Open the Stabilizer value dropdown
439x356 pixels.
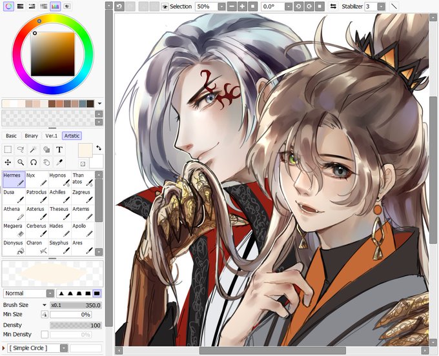pos(381,6)
